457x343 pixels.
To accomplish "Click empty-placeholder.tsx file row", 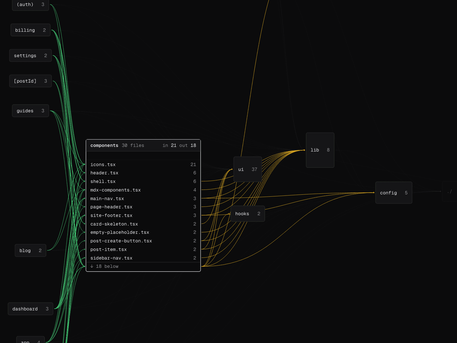I will 143,232.
